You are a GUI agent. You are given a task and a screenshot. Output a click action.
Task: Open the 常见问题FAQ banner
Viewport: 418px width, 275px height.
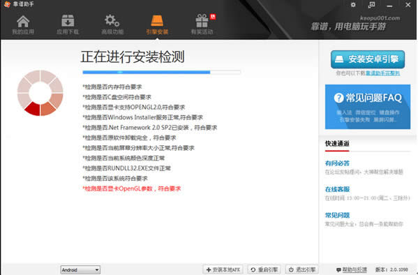point(368,107)
